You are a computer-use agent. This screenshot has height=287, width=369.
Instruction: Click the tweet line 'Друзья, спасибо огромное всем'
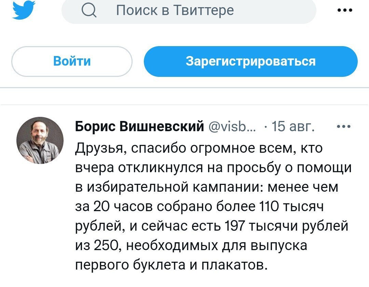pos(199,149)
